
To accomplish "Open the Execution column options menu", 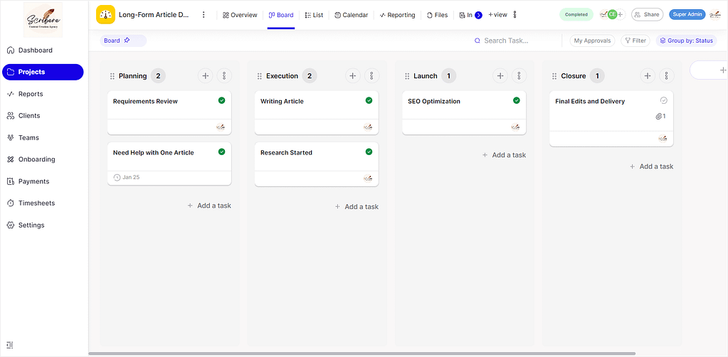I will pyautogui.click(x=371, y=75).
